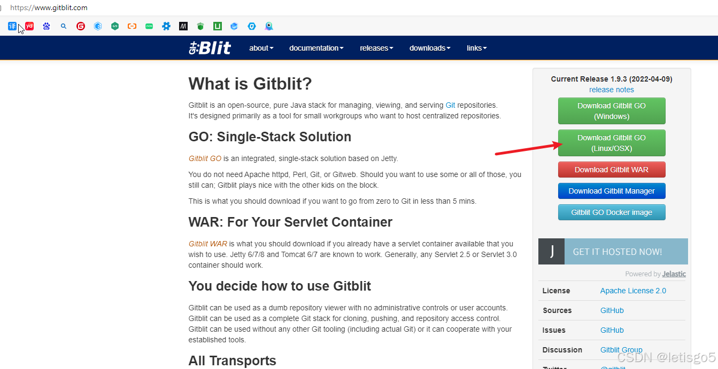Viewport: 718px width, 369px height.
Task: Open the releases dropdown menu
Action: [376, 48]
